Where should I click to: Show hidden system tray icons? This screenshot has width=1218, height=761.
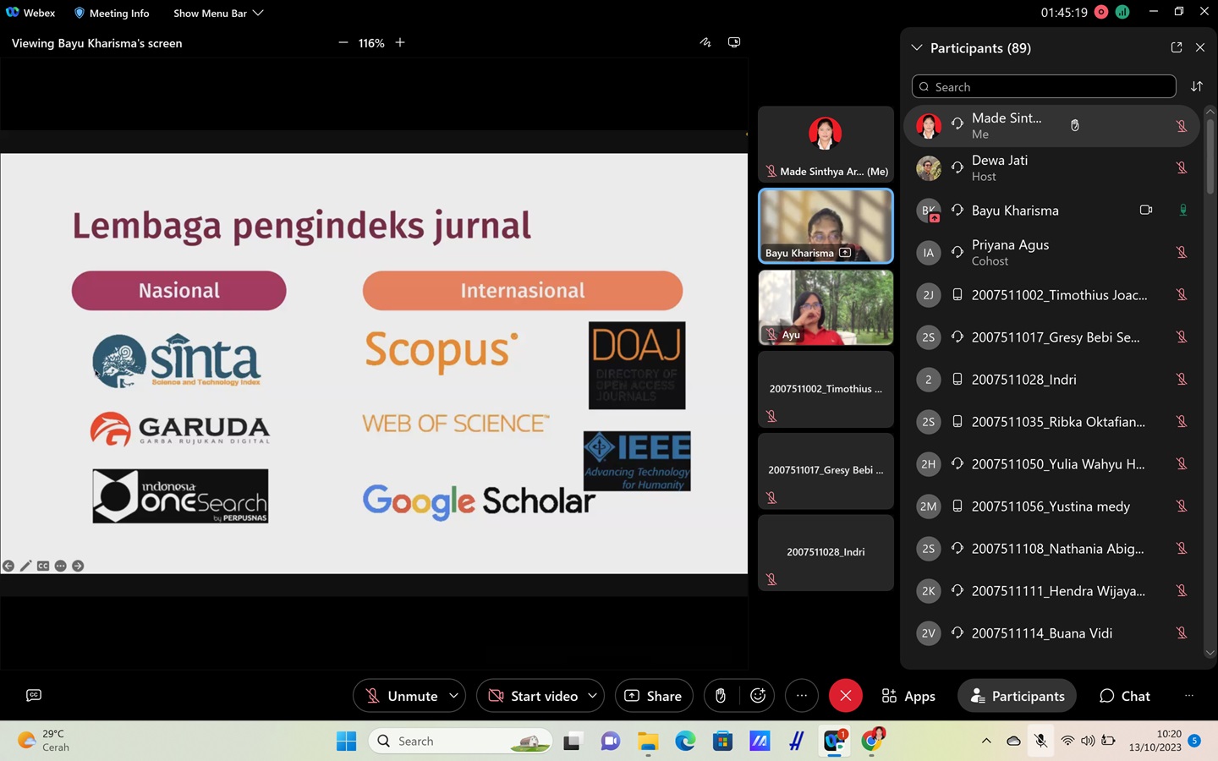point(986,742)
